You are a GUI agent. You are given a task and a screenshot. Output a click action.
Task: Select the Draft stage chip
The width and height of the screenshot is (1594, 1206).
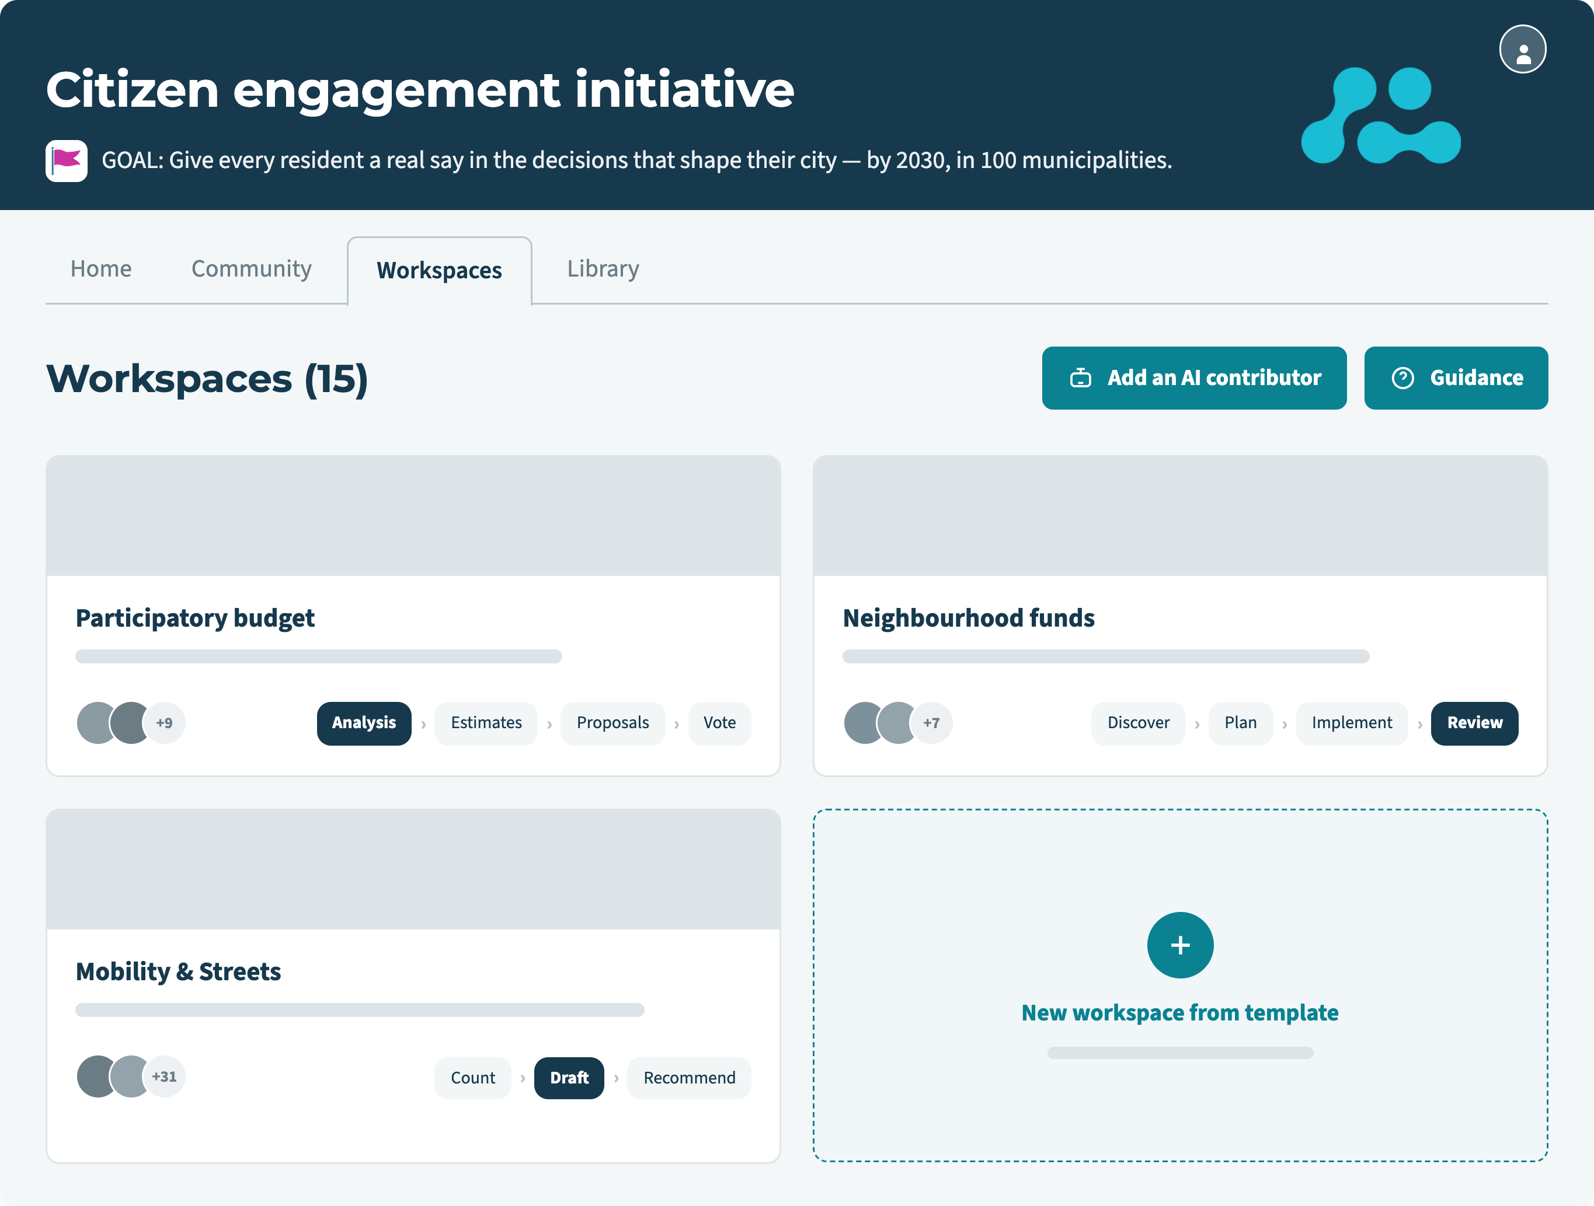[x=569, y=1078]
